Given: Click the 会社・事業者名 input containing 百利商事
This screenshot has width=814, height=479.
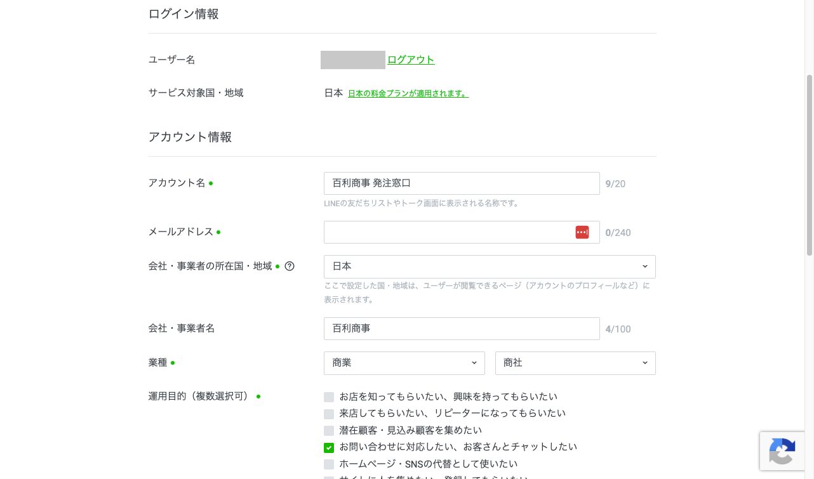Looking at the screenshot, I should coord(462,329).
